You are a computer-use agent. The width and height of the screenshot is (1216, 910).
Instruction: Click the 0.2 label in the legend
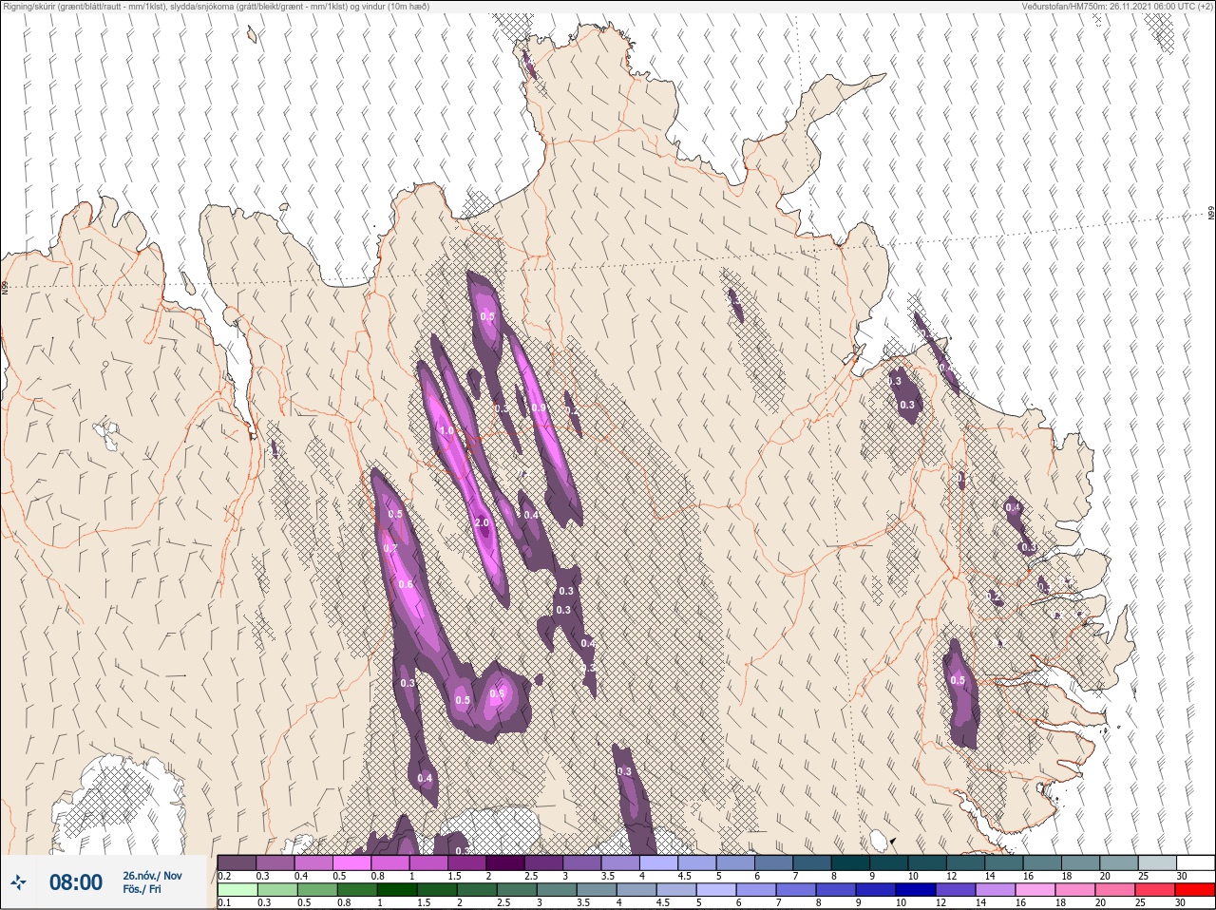pos(224,876)
